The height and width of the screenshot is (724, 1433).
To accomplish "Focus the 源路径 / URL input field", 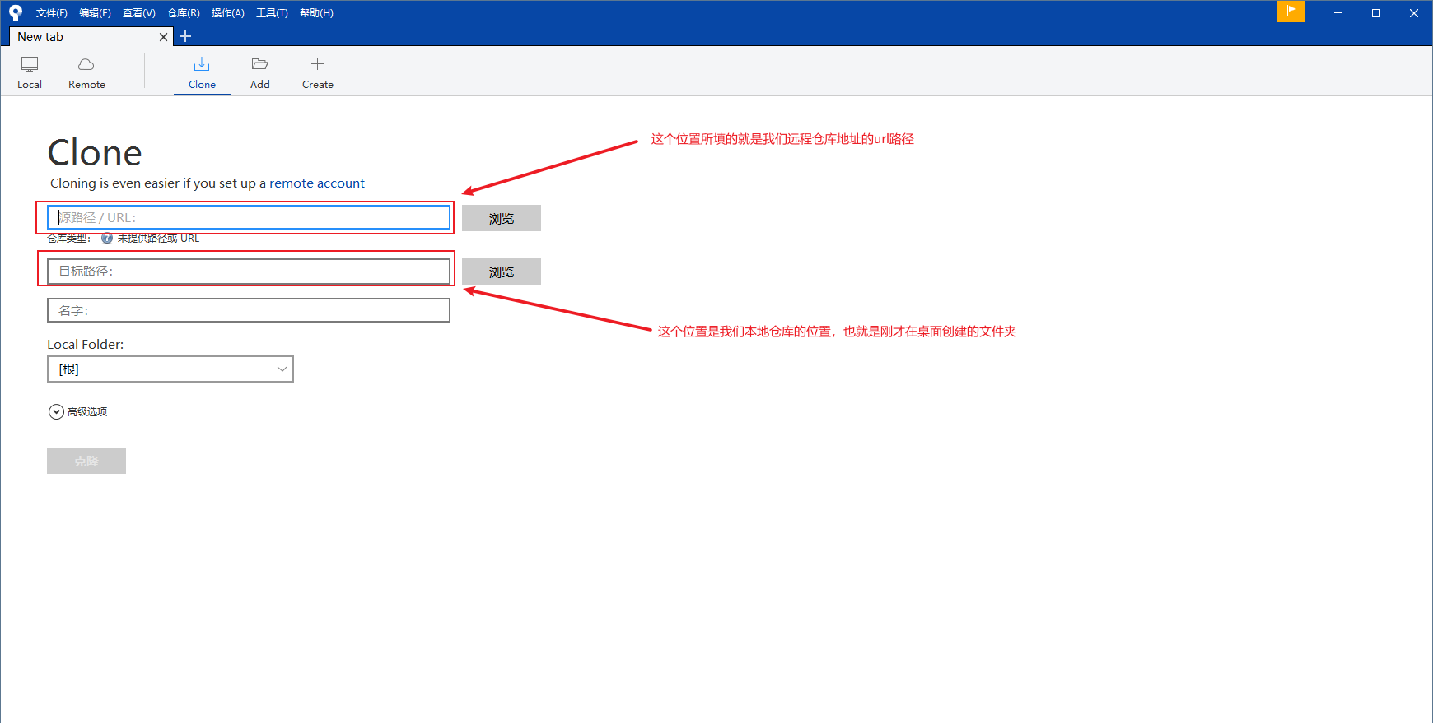I will [x=249, y=217].
